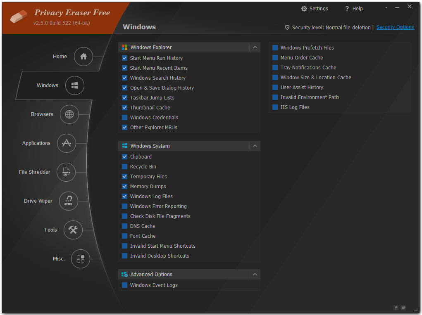Screen dimensions: 422x315
Task: Uncheck Open & Save Dialog History
Action: pos(124,88)
